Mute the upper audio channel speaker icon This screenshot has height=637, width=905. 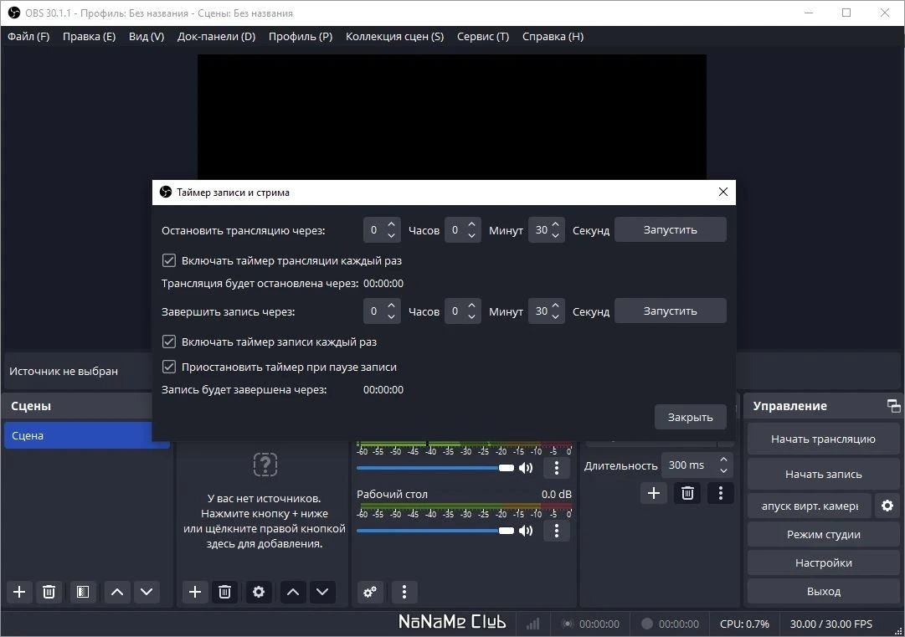click(x=526, y=468)
